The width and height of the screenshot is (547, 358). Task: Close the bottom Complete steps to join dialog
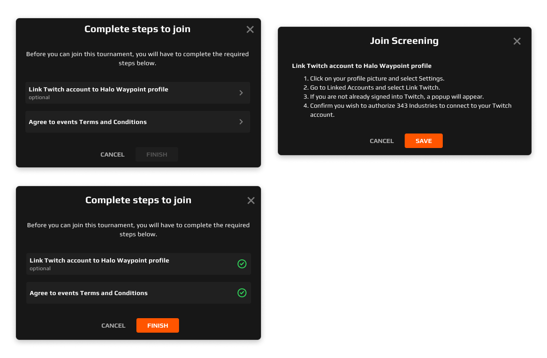(x=251, y=200)
